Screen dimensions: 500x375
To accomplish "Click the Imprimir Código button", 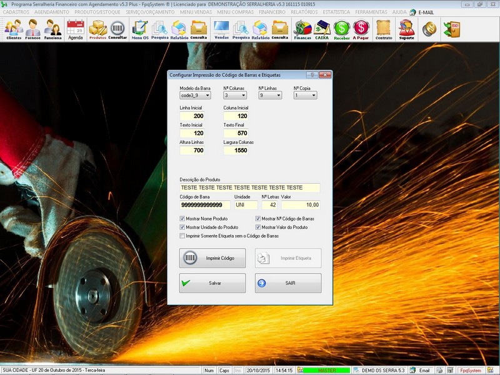I will pos(212,257).
